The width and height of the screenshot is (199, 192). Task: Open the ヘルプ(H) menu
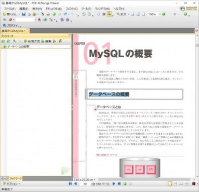tap(119, 9)
